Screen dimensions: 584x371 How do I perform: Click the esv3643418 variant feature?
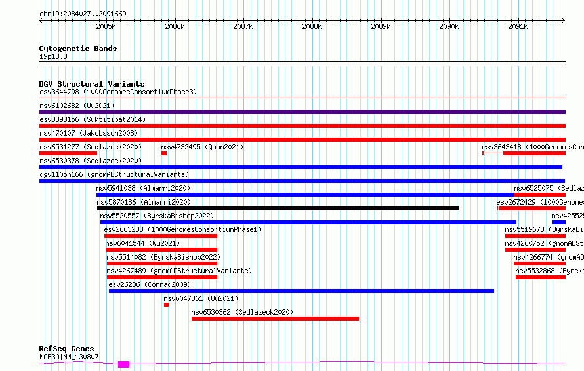tap(524, 153)
